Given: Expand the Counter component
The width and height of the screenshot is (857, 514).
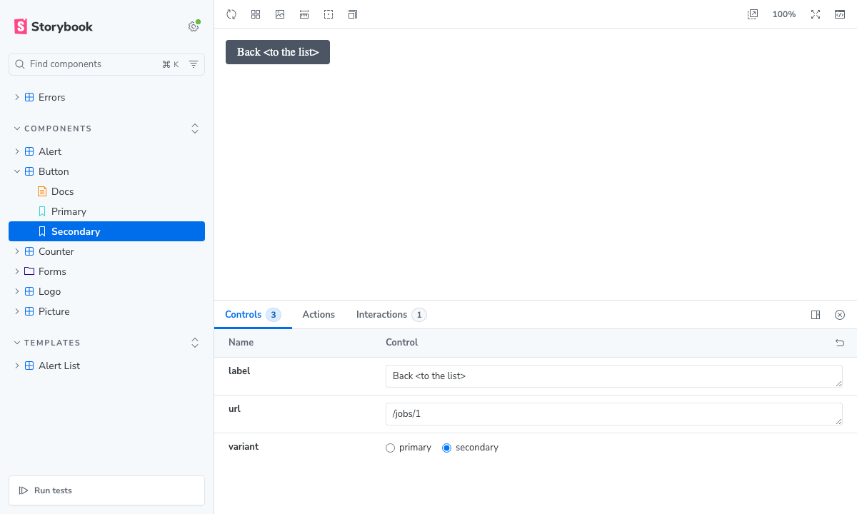Looking at the screenshot, I should (106, 251).
